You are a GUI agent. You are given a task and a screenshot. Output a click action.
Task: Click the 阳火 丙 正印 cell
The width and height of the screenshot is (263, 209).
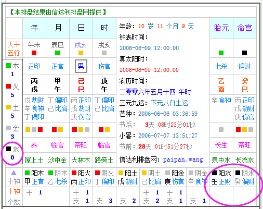point(81,177)
